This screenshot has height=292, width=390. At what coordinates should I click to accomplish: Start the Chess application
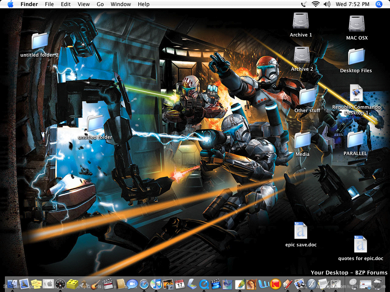tap(85, 284)
